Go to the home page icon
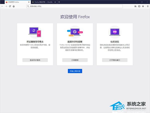Screen dimensions: 150x113 tap(14, 6)
